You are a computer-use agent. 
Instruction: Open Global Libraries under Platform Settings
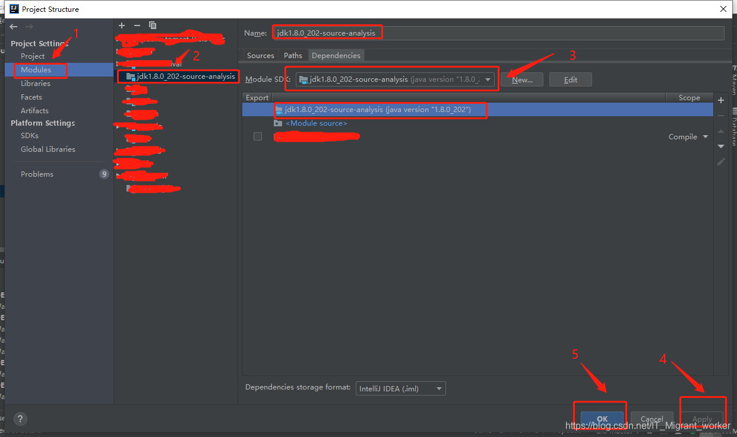(48, 149)
